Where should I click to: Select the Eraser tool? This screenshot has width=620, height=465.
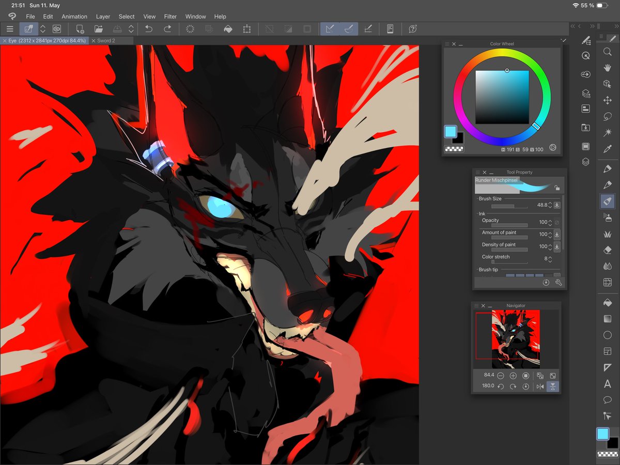pos(607,250)
